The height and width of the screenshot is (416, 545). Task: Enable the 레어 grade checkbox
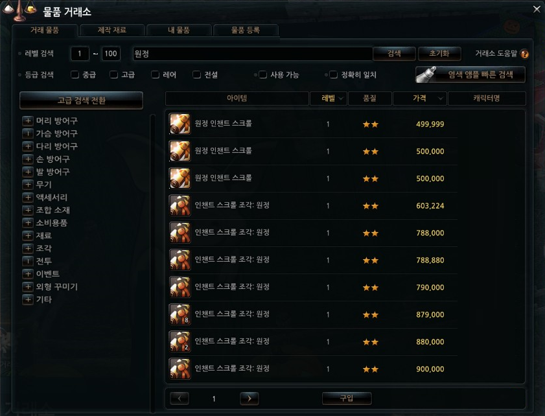[x=156, y=75]
